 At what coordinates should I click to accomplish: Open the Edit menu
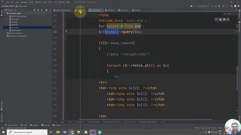(x=12, y=2)
